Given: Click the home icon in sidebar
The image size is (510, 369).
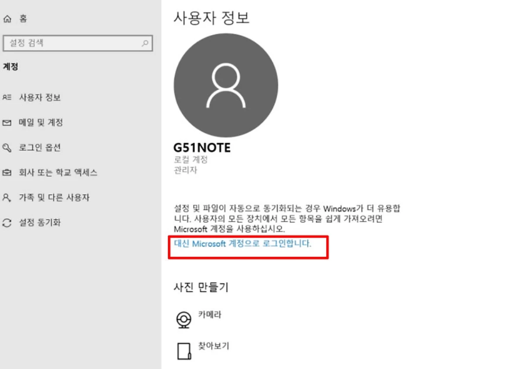Looking at the screenshot, I should pyautogui.click(x=7, y=19).
